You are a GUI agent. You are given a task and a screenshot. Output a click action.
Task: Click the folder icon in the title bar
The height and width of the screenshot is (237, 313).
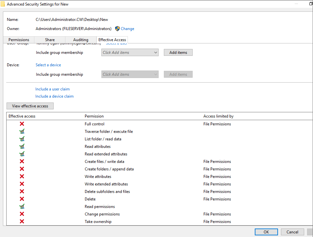tap(3, 4)
